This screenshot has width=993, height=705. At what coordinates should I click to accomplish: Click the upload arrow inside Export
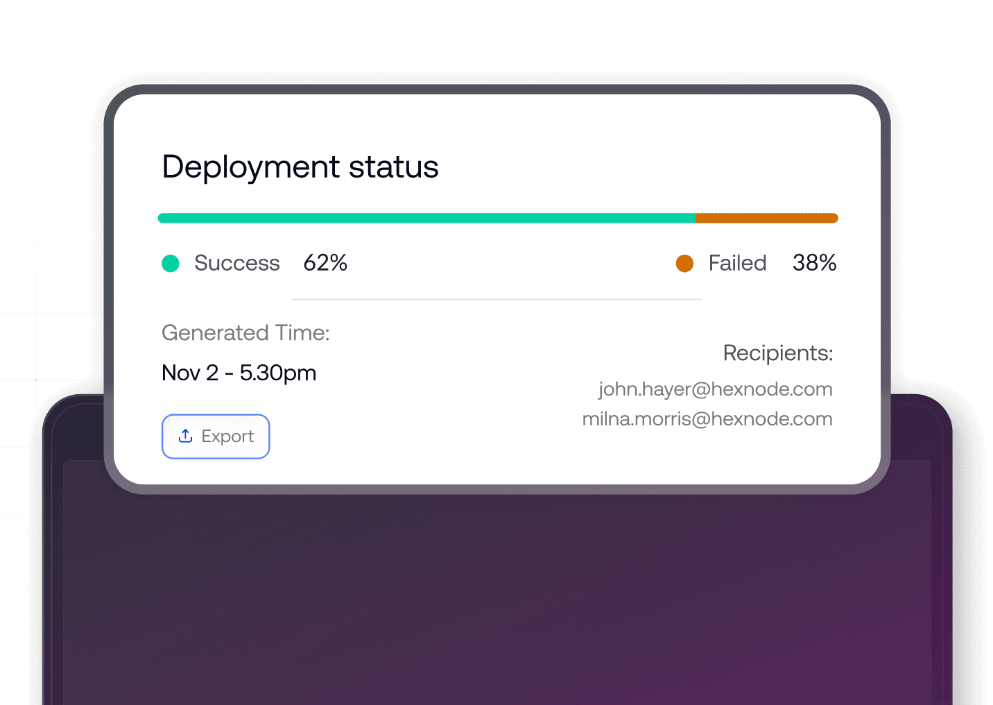pos(185,436)
